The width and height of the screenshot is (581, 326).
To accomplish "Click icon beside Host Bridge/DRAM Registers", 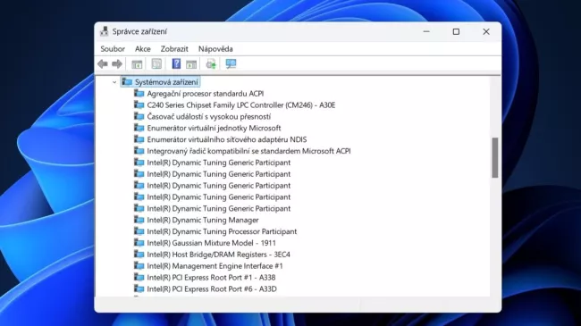I will (139, 255).
